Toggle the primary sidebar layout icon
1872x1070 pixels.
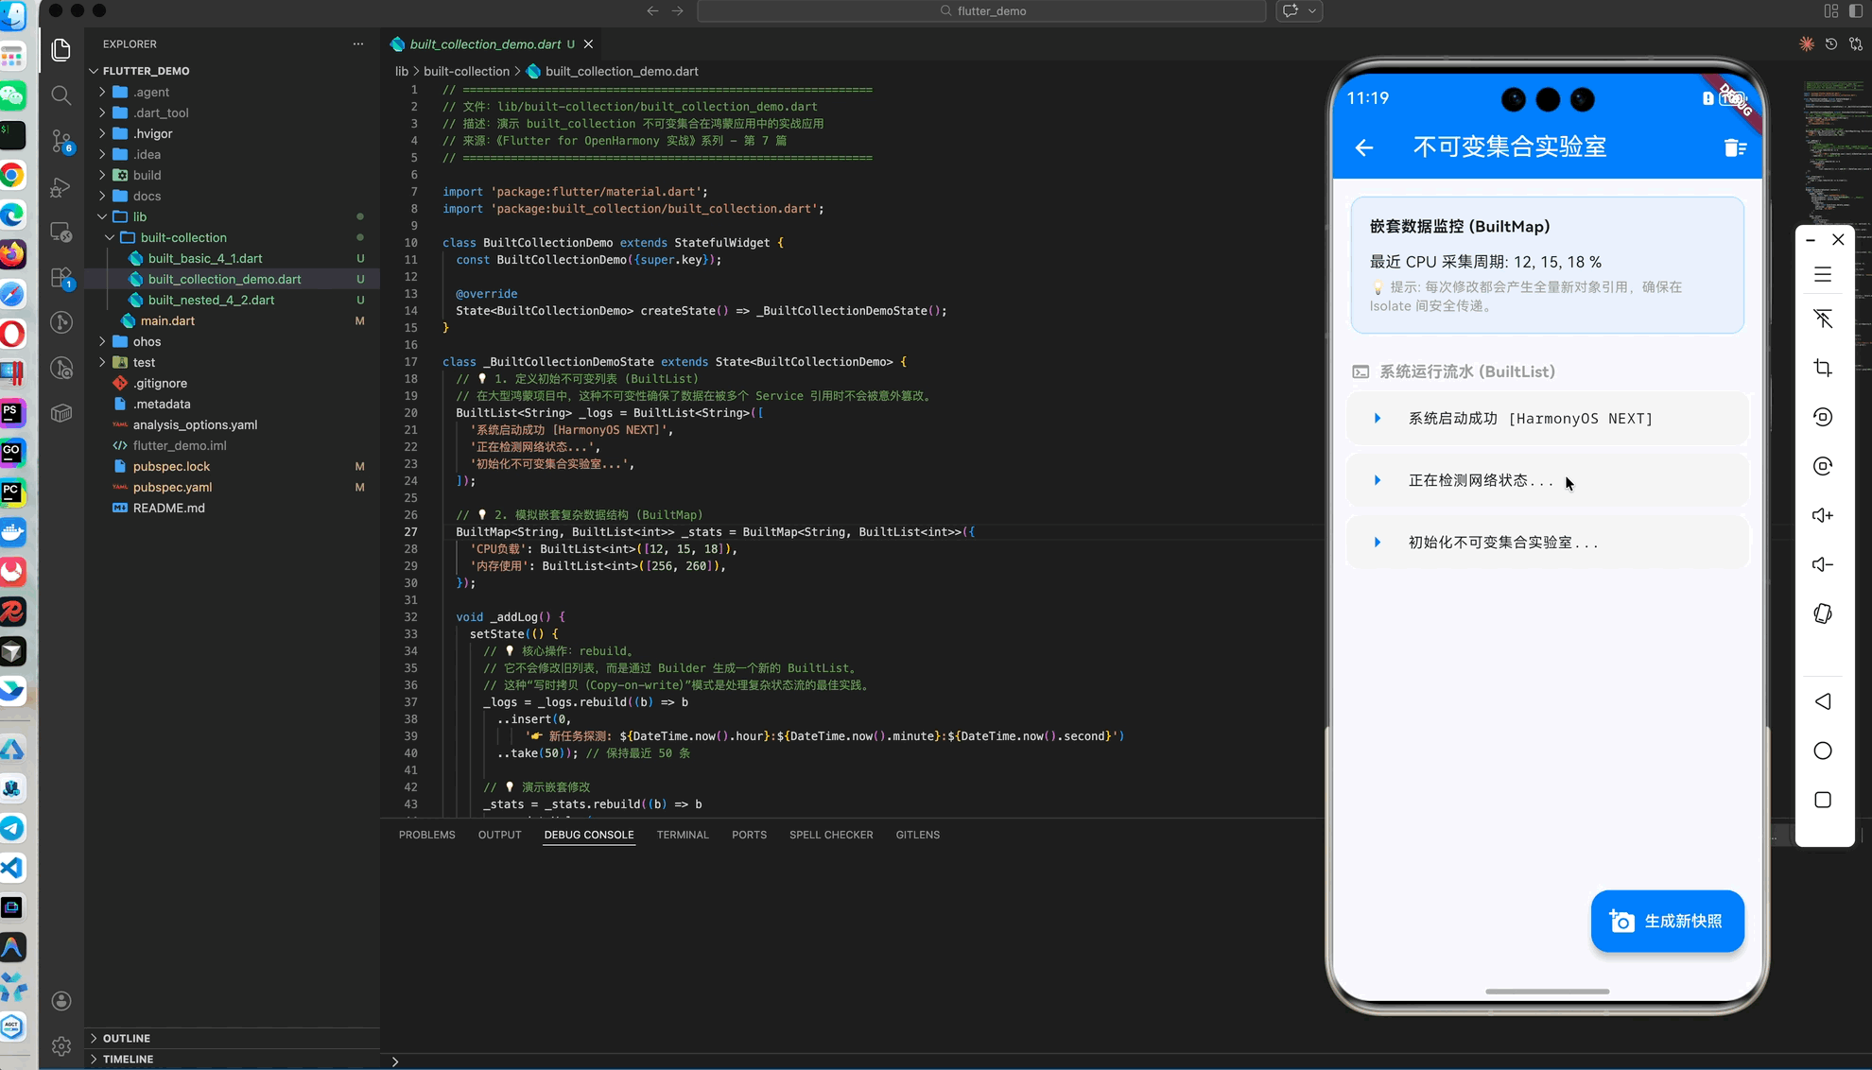point(1855,11)
